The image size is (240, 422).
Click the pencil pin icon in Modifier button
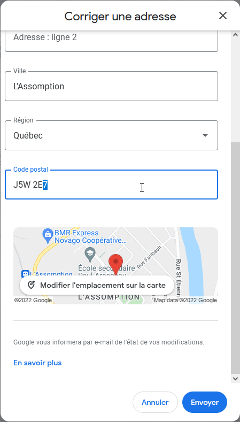(31, 285)
